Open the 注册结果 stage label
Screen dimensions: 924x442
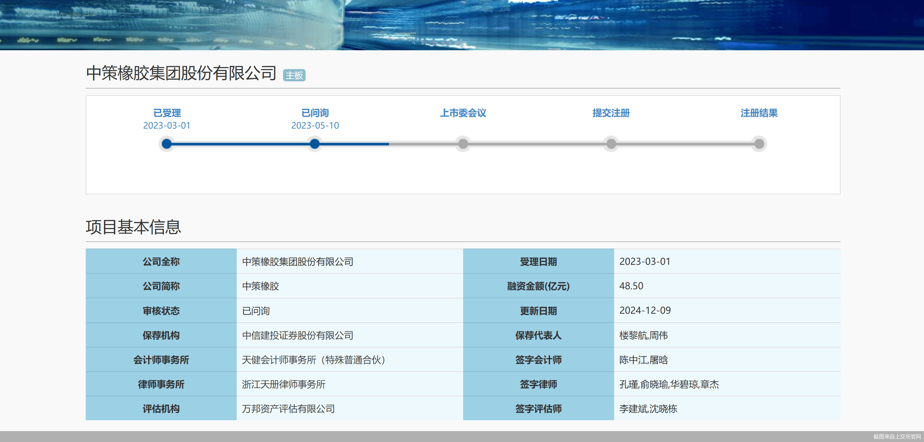[x=759, y=113]
